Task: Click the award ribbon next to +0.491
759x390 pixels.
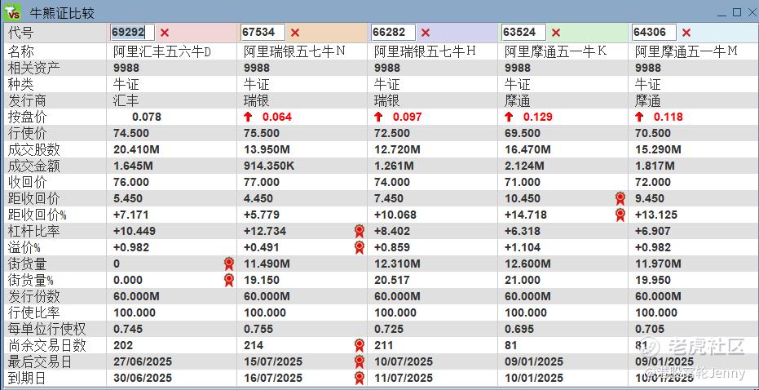Action: 360,247
